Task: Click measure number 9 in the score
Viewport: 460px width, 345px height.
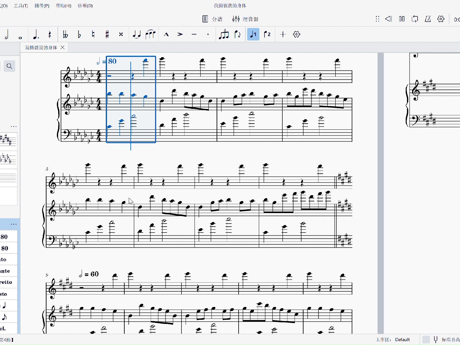Action: [47, 275]
